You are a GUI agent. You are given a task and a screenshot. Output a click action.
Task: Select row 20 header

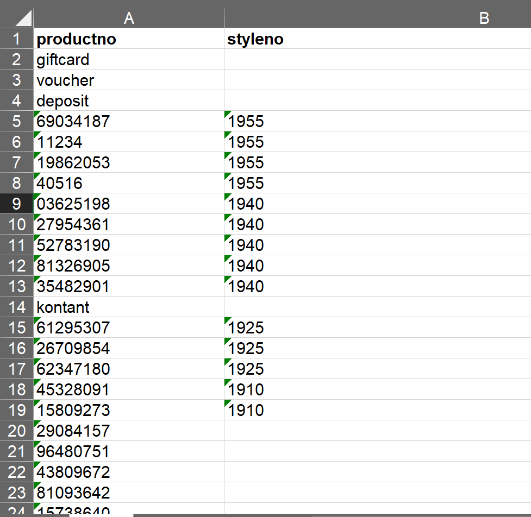click(17, 431)
